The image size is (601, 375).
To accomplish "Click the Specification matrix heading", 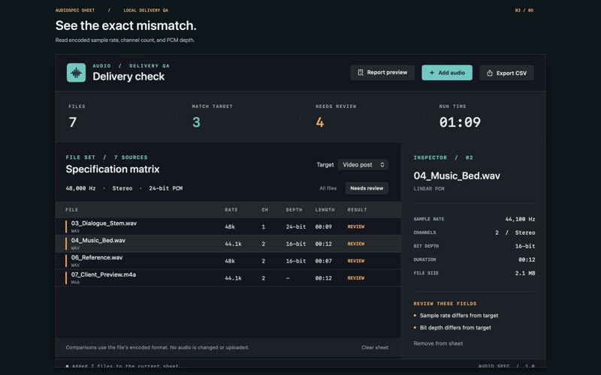I will (112, 169).
